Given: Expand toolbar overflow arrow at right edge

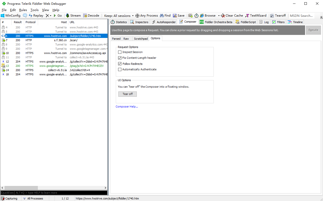Looking at the screenshot, I should tap(321, 17).
